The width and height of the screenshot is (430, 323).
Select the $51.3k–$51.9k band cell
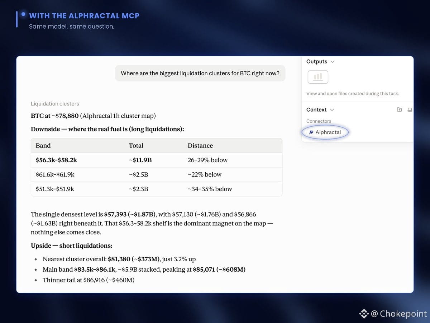55,189
